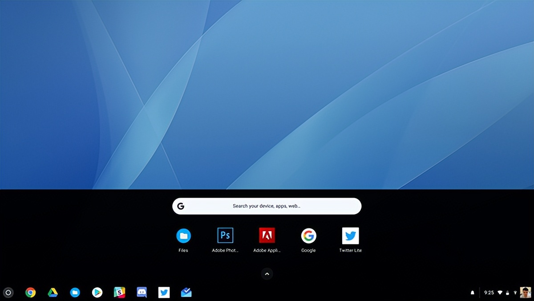The image size is (534, 301).
Task: Open Discord from the shelf
Action: pos(142,293)
